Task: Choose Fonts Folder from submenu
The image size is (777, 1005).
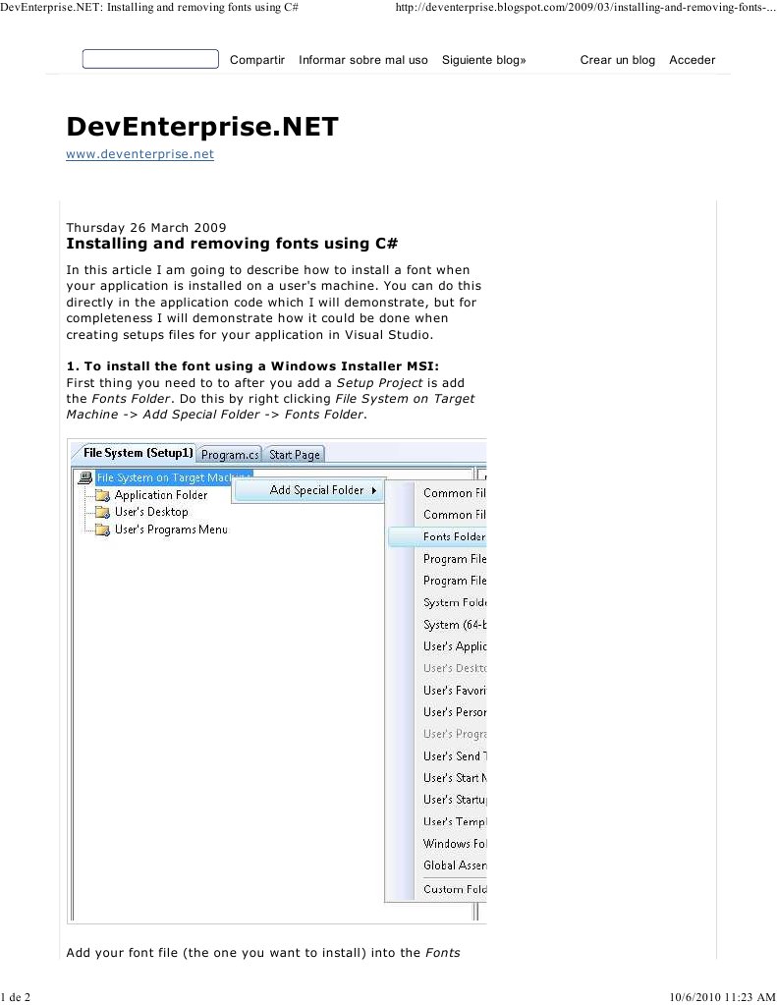Action: (437, 536)
